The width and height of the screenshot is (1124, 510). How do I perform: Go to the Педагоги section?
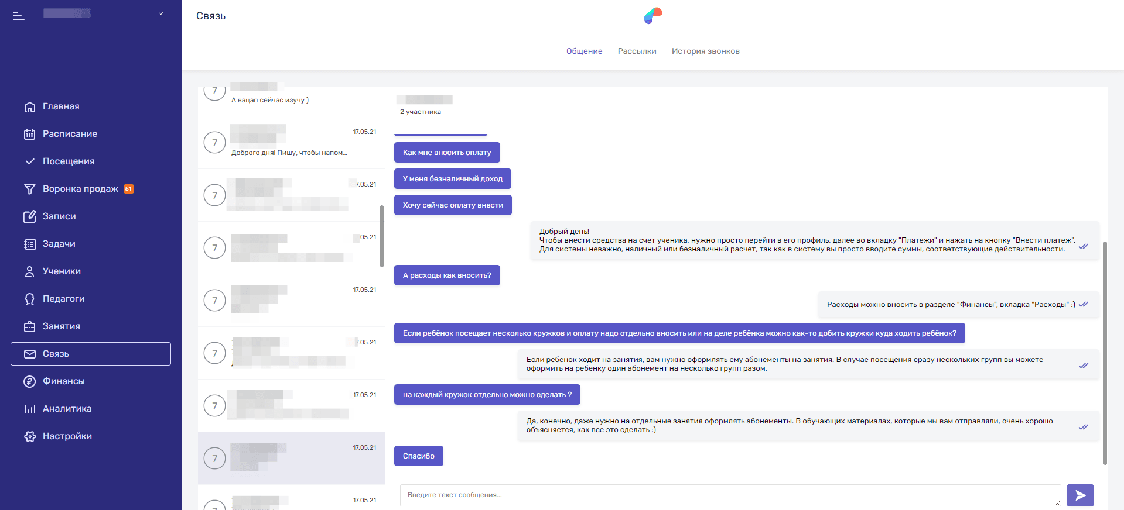63,299
